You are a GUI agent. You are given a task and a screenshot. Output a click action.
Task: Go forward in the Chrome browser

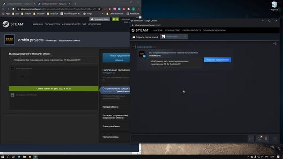[x=8, y=9]
